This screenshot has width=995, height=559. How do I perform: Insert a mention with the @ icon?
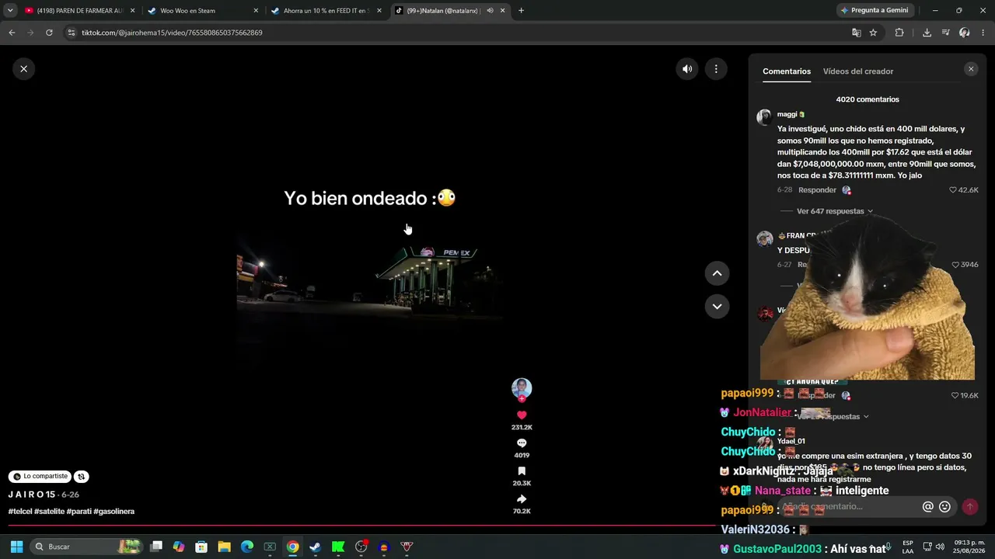tap(927, 507)
